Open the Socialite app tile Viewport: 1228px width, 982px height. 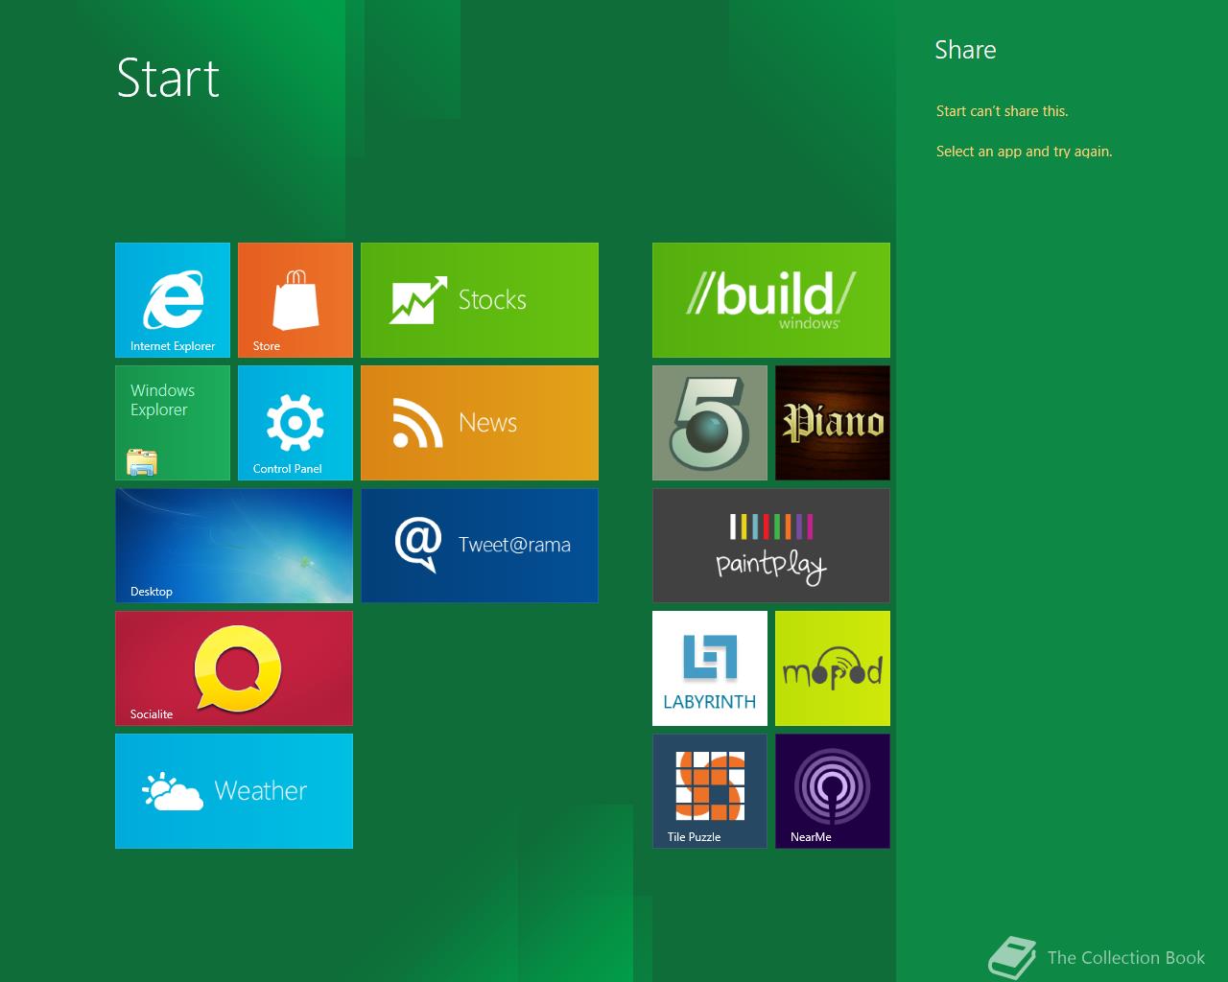[234, 668]
